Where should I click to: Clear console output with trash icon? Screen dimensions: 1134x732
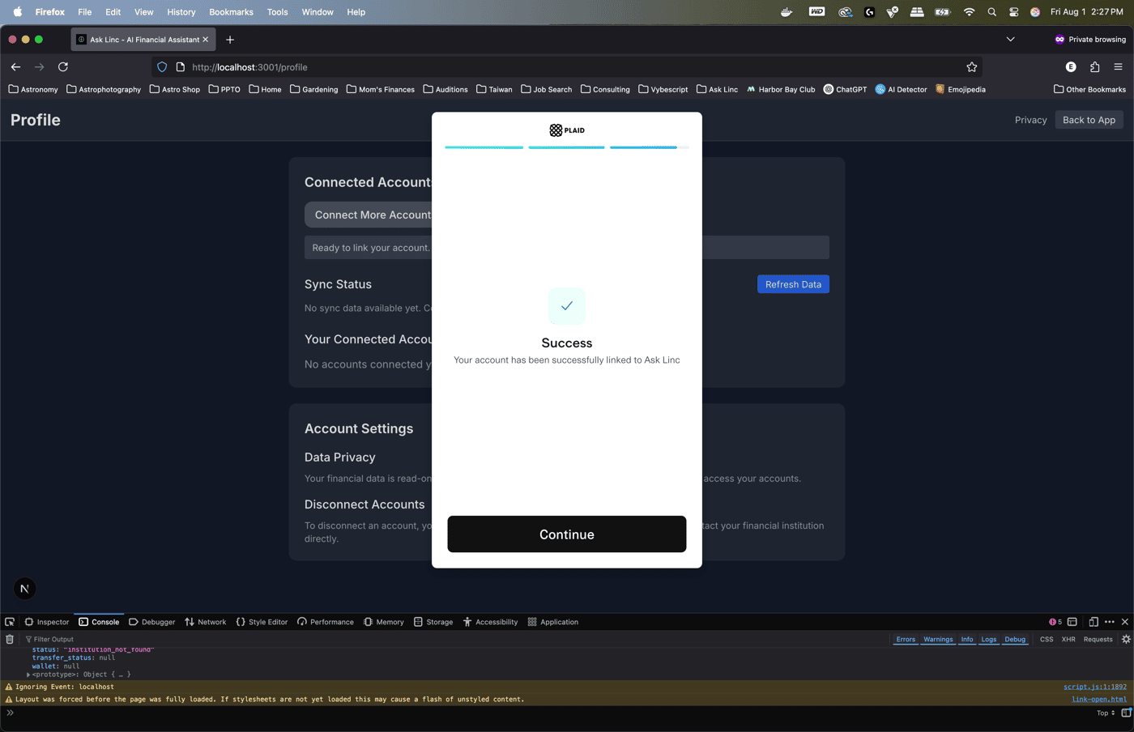click(x=10, y=640)
